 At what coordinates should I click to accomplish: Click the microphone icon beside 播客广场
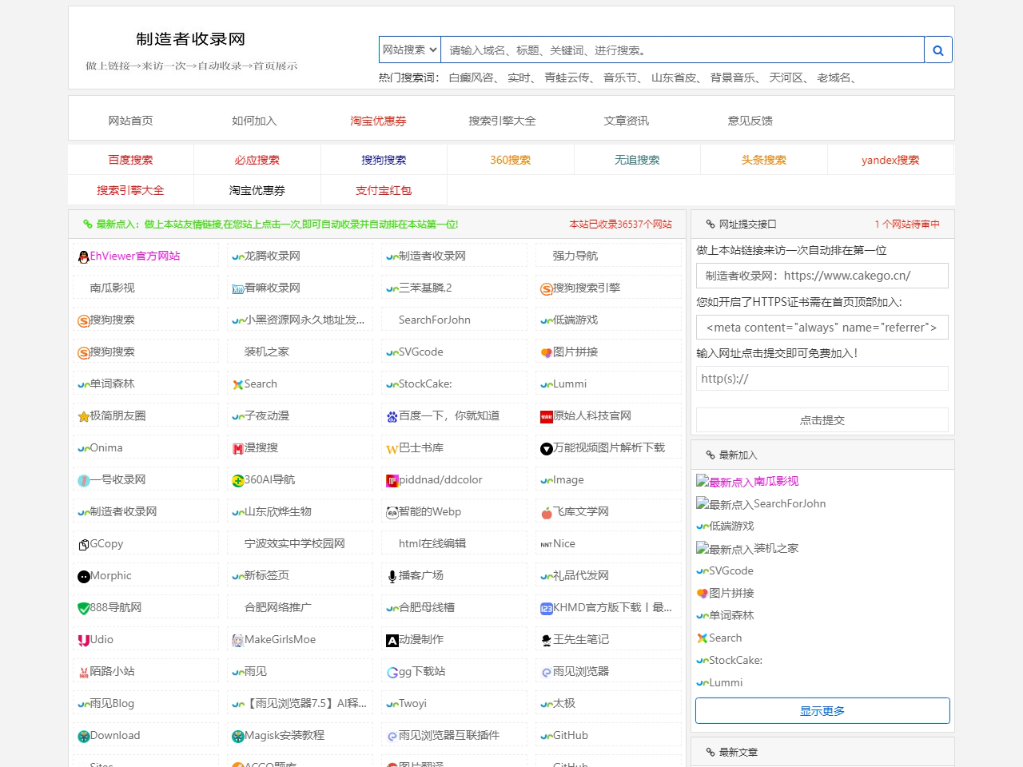[x=392, y=576]
